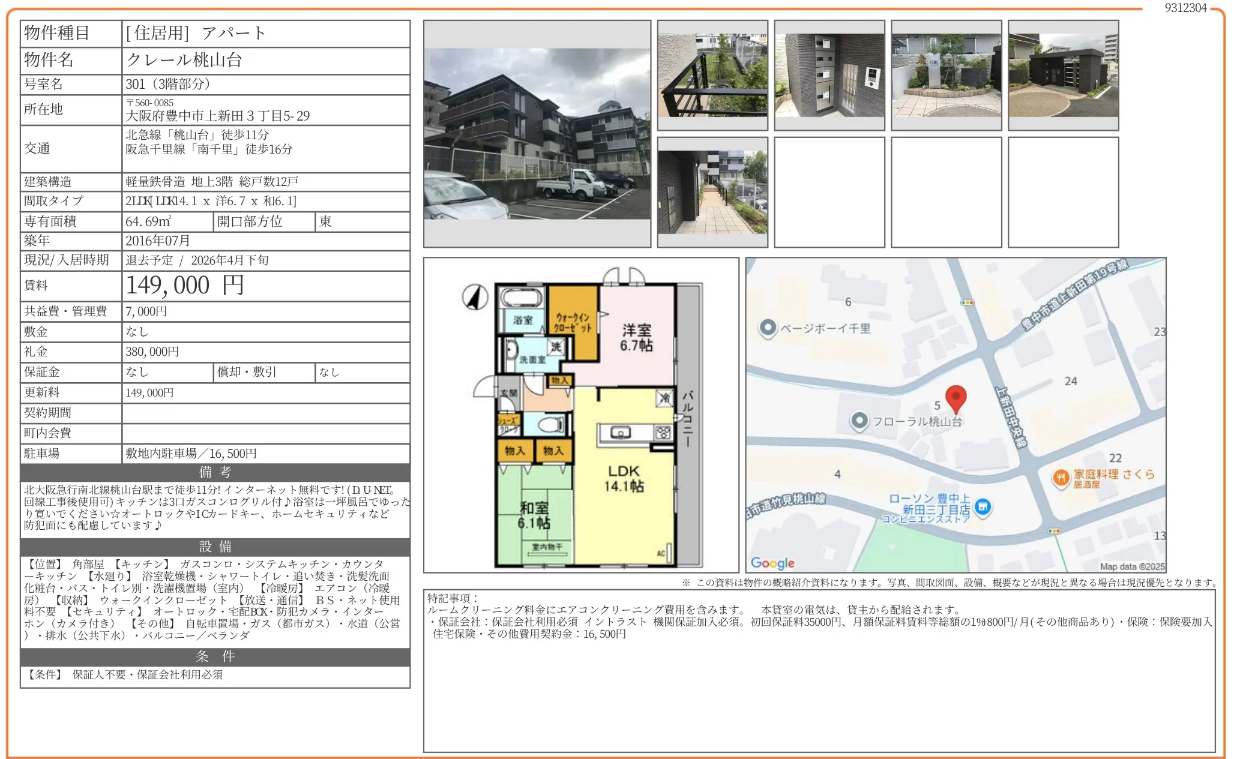Viewport: 1234px width, 759px height.
Task: Click the 備考 section header
Action: [x=215, y=472]
